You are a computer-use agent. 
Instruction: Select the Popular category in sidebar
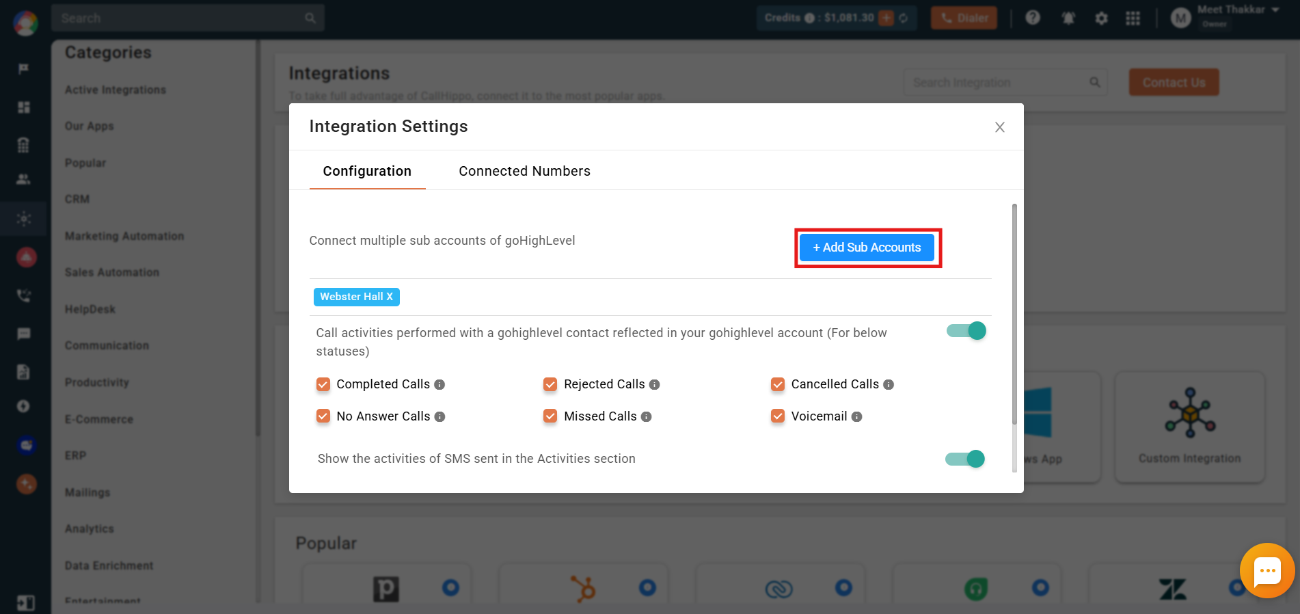coord(85,163)
